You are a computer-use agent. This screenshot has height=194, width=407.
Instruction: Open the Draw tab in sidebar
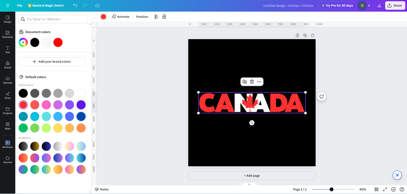[8, 95]
